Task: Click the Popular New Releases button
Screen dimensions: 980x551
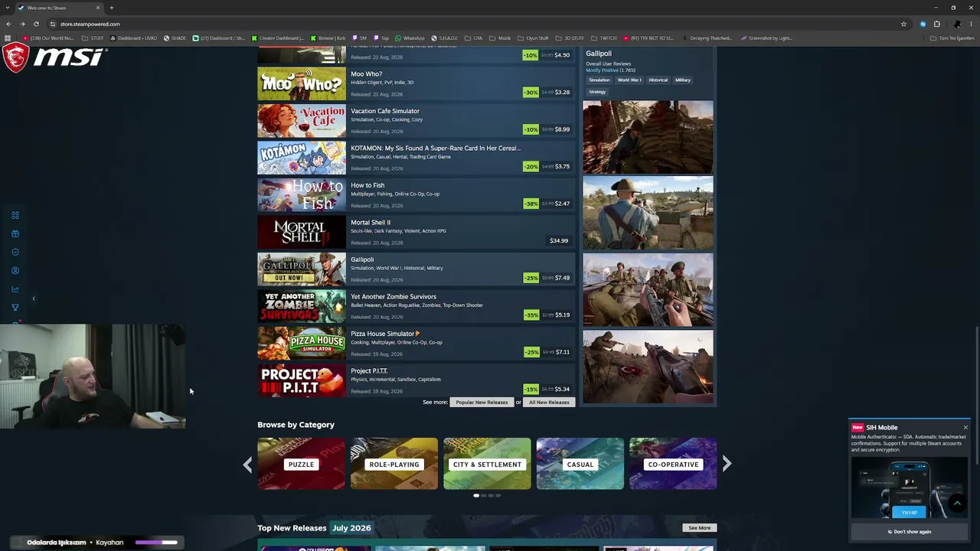Action: click(482, 403)
